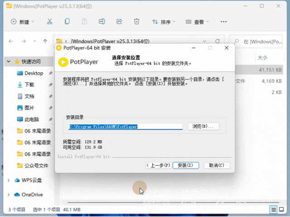The height and width of the screenshot is (217, 290).
Task: Expand the OneDrive tree node
Action: [9, 195]
